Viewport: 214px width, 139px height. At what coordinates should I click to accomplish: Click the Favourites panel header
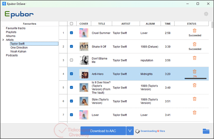coord(29,24)
